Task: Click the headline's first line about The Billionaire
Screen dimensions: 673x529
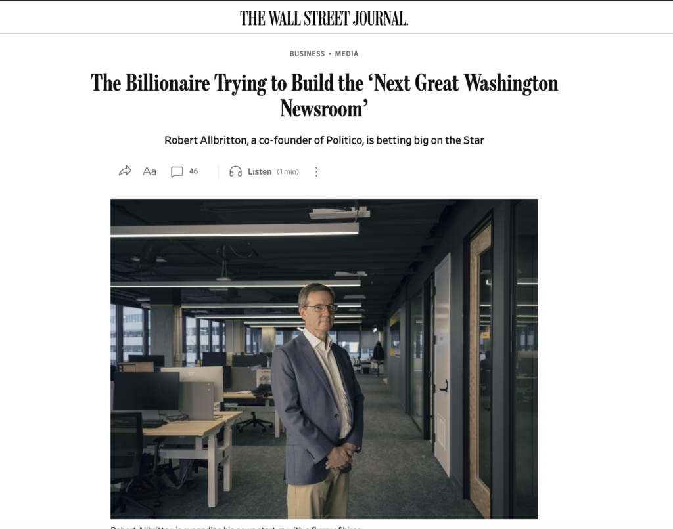Action: click(x=324, y=83)
